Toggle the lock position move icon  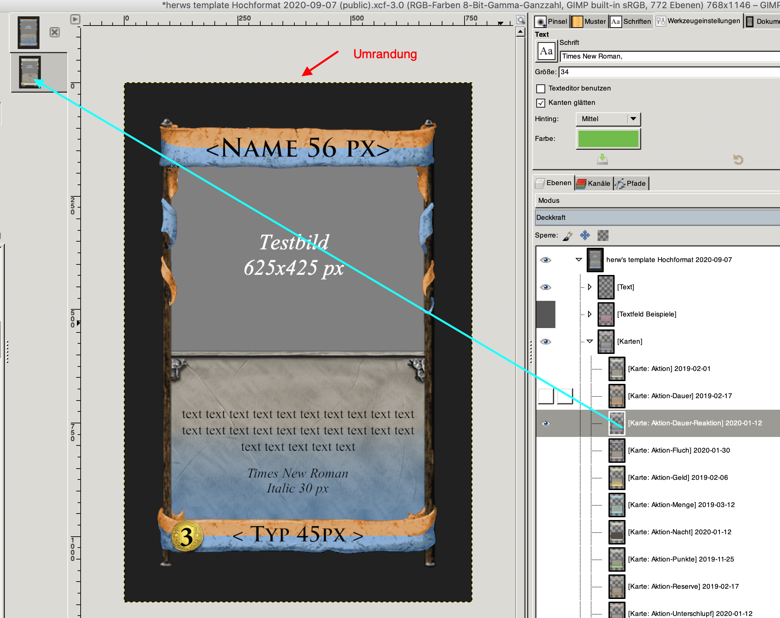pyautogui.click(x=585, y=235)
